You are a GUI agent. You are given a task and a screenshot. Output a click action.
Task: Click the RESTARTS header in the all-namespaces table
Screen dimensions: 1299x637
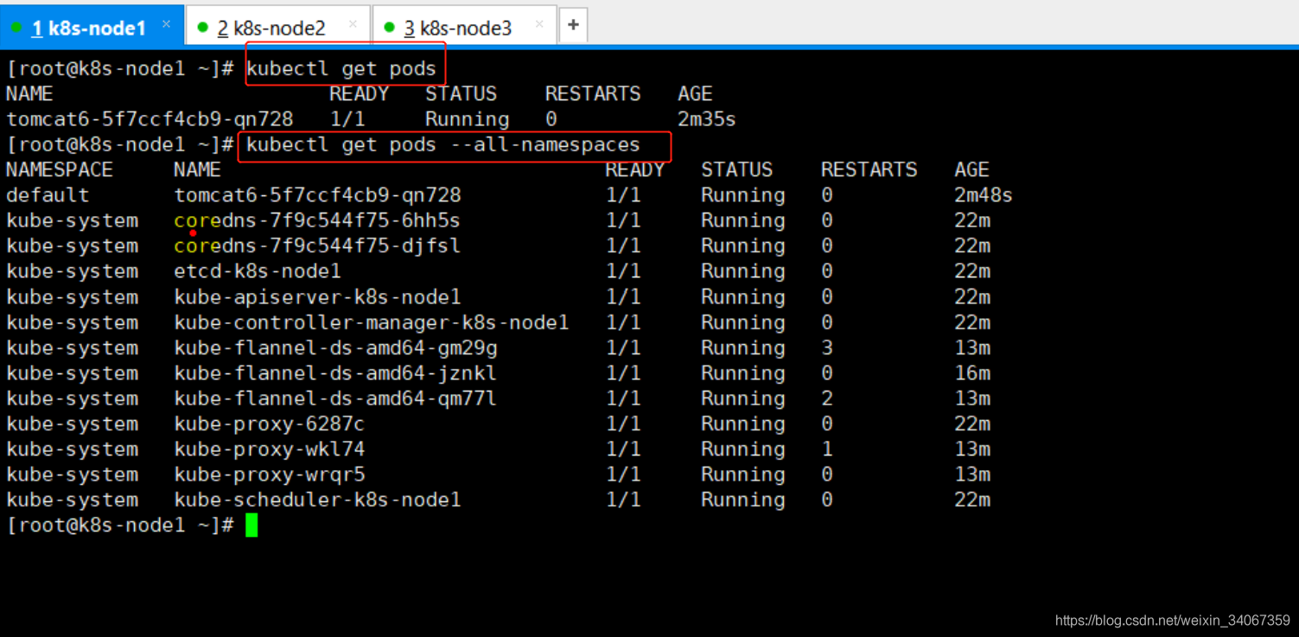tap(869, 169)
